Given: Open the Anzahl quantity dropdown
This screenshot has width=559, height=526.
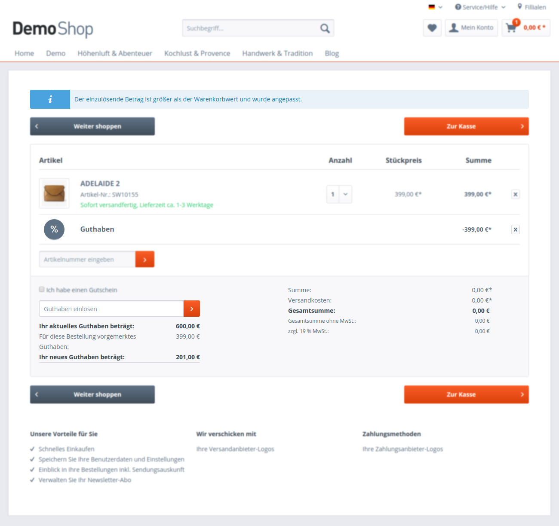Looking at the screenshot, I should point(339,194).
